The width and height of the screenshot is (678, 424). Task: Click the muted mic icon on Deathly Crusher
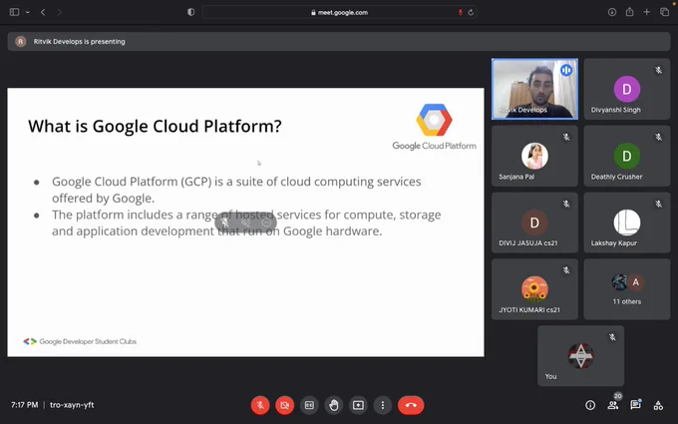point(658,137)
